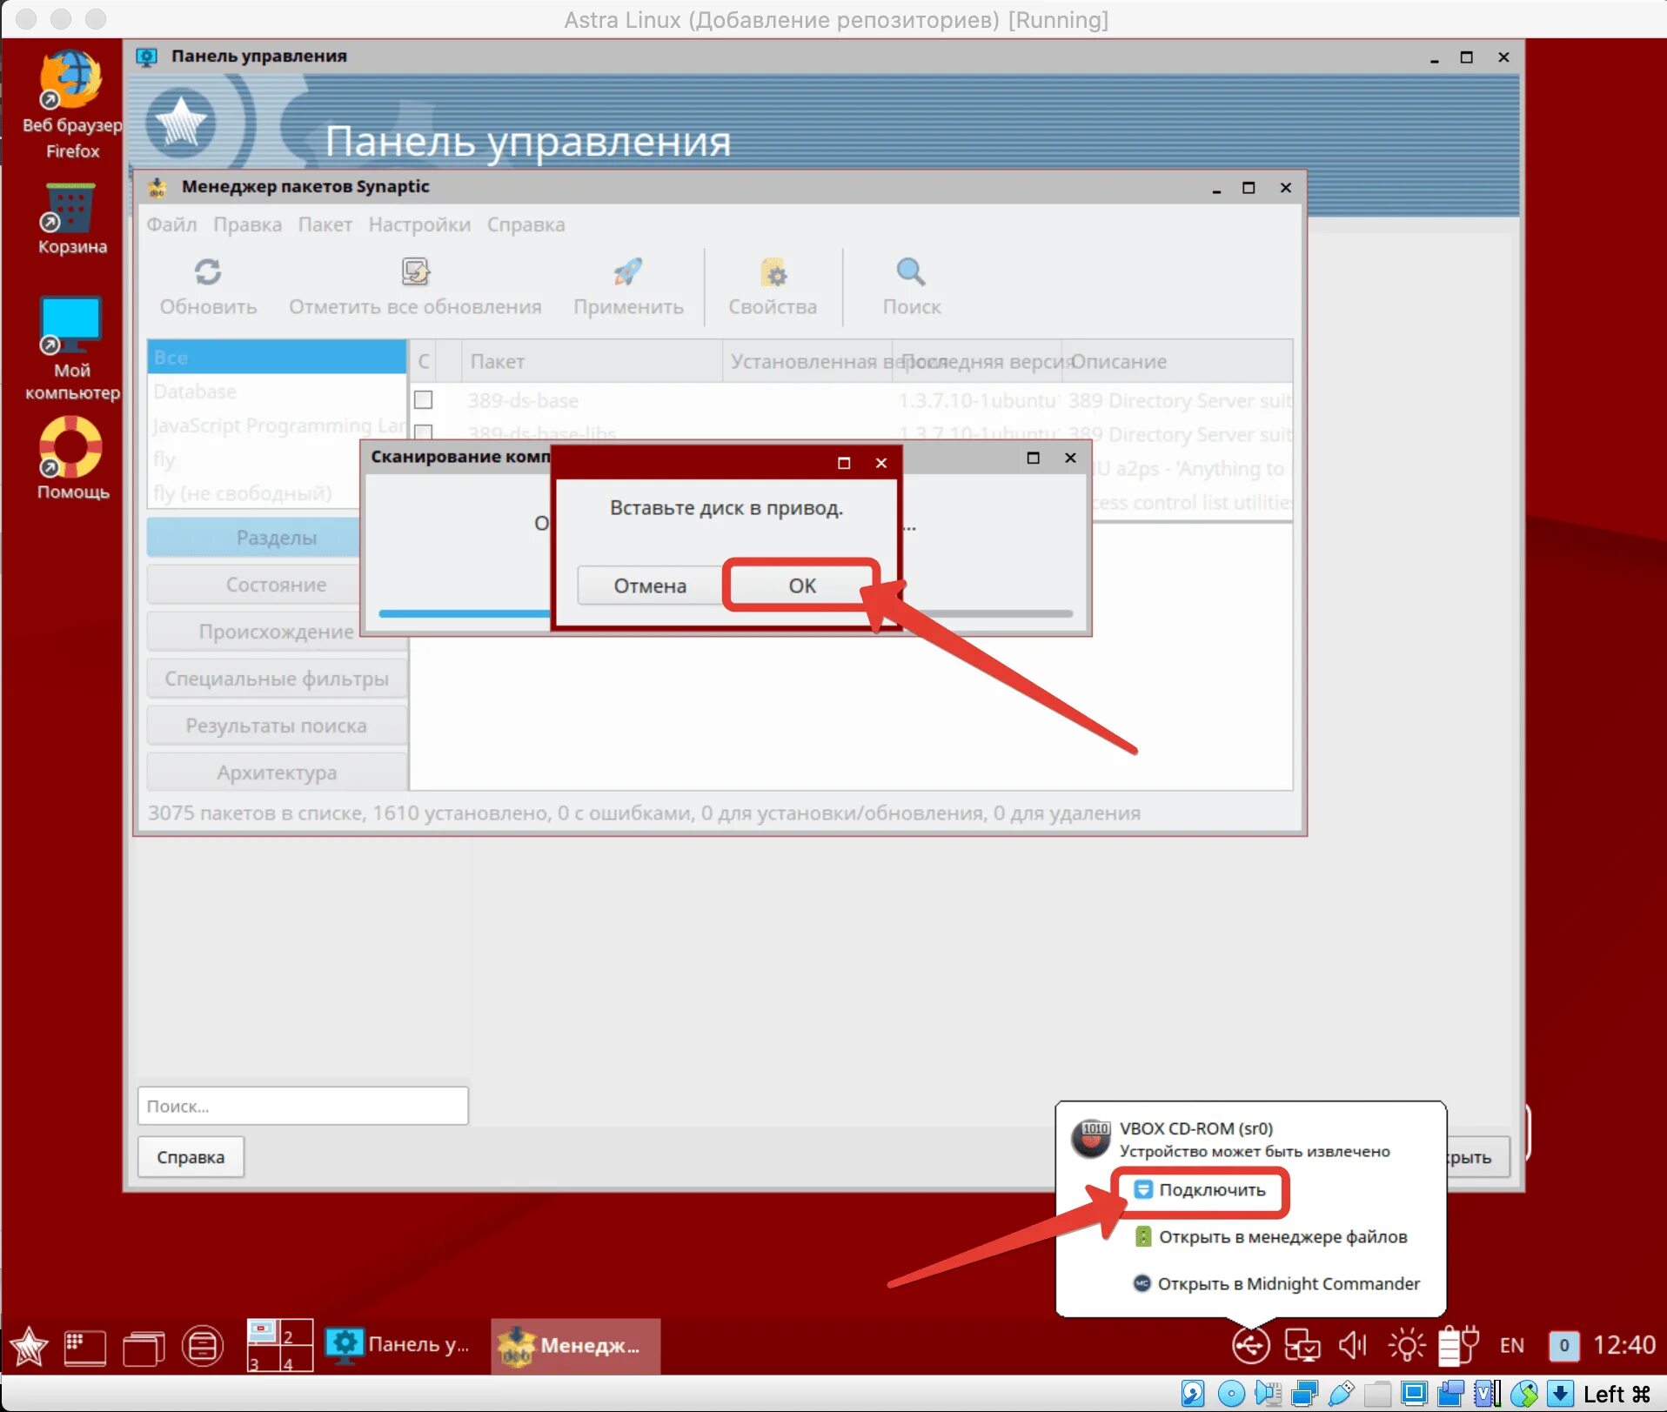Click the Применить rocket icon
Viewport: 1667px width, 1412px height.
[627, 272]
